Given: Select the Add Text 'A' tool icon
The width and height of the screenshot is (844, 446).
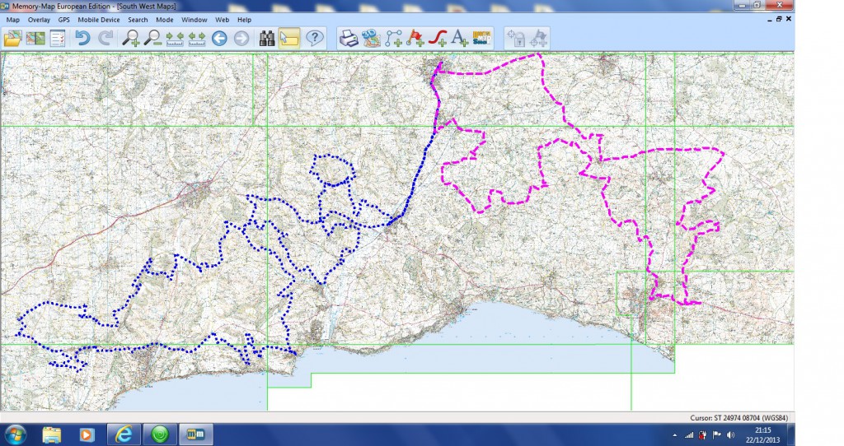Looking at the screenshot, I should [459, 38].
